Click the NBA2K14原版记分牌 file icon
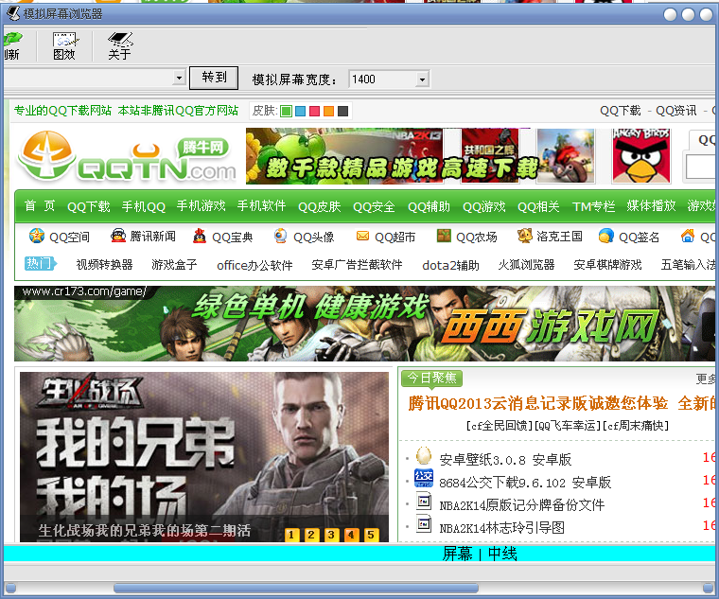This screenshot has height=599, width=719. tap(424, 501)
